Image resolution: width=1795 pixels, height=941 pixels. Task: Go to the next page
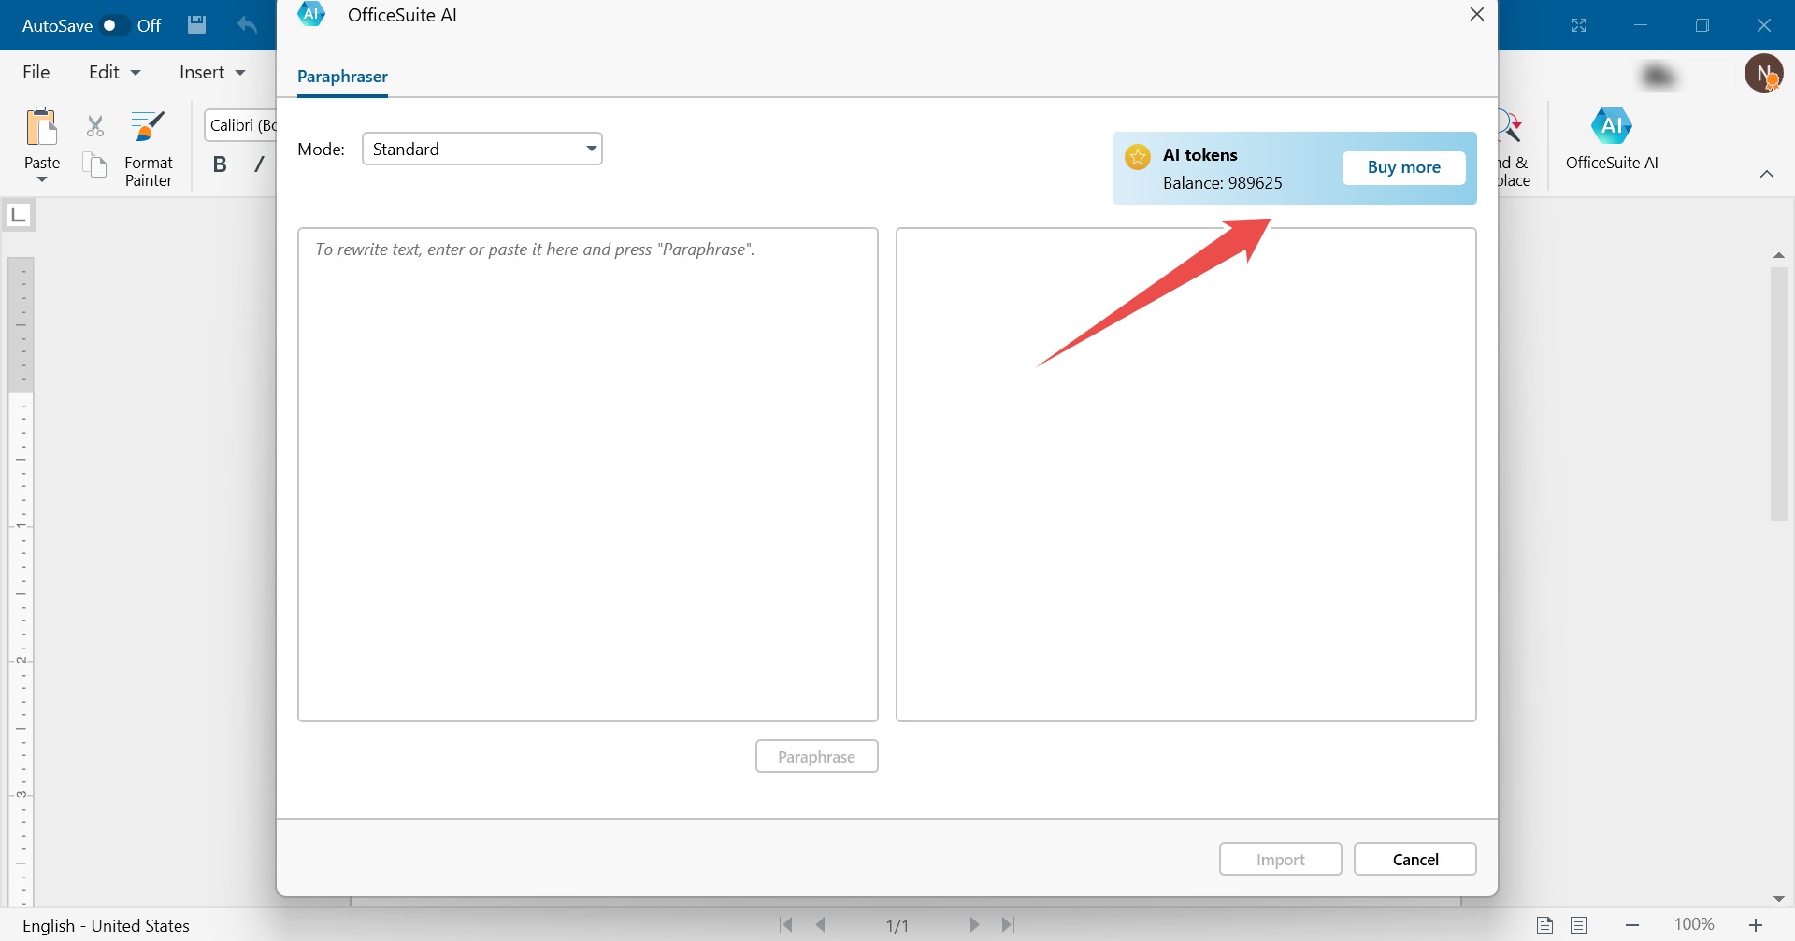point(974,924)
